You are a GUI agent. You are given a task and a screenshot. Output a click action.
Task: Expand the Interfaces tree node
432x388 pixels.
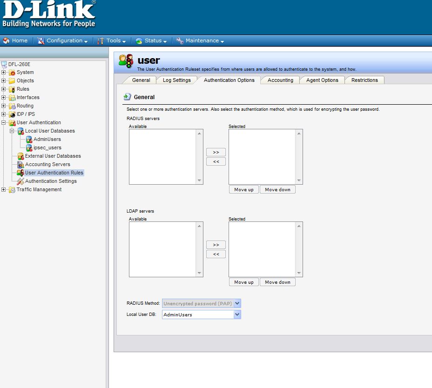pos(3,98)
